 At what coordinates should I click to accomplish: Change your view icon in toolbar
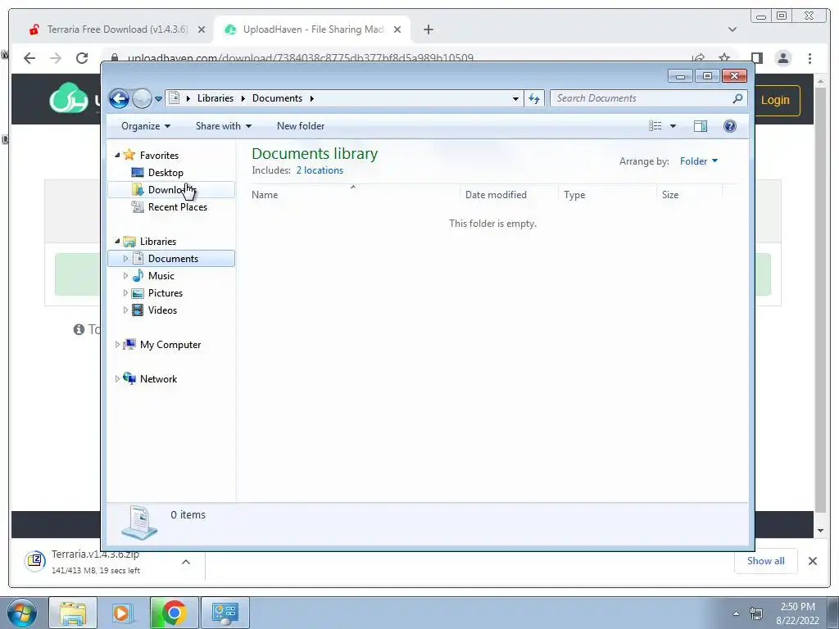click(655, 126)
